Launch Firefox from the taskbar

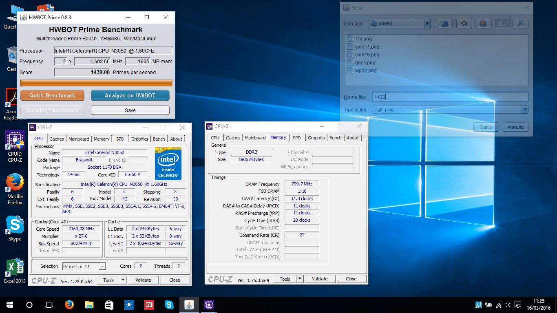coord(69,305)
